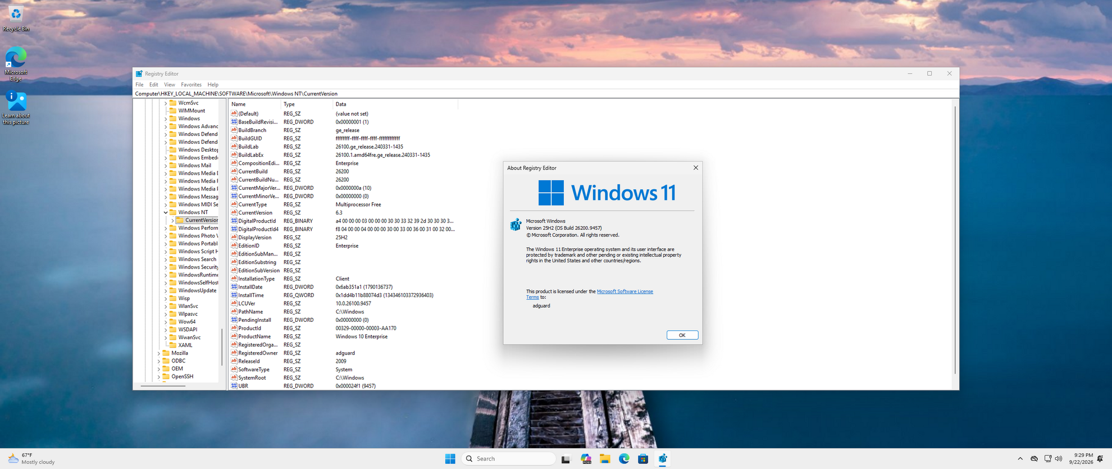This screenshot has width=1112, height=469.
Task: Launch the Microsoft Edge desktop shortcut
Action: point(16,64)
